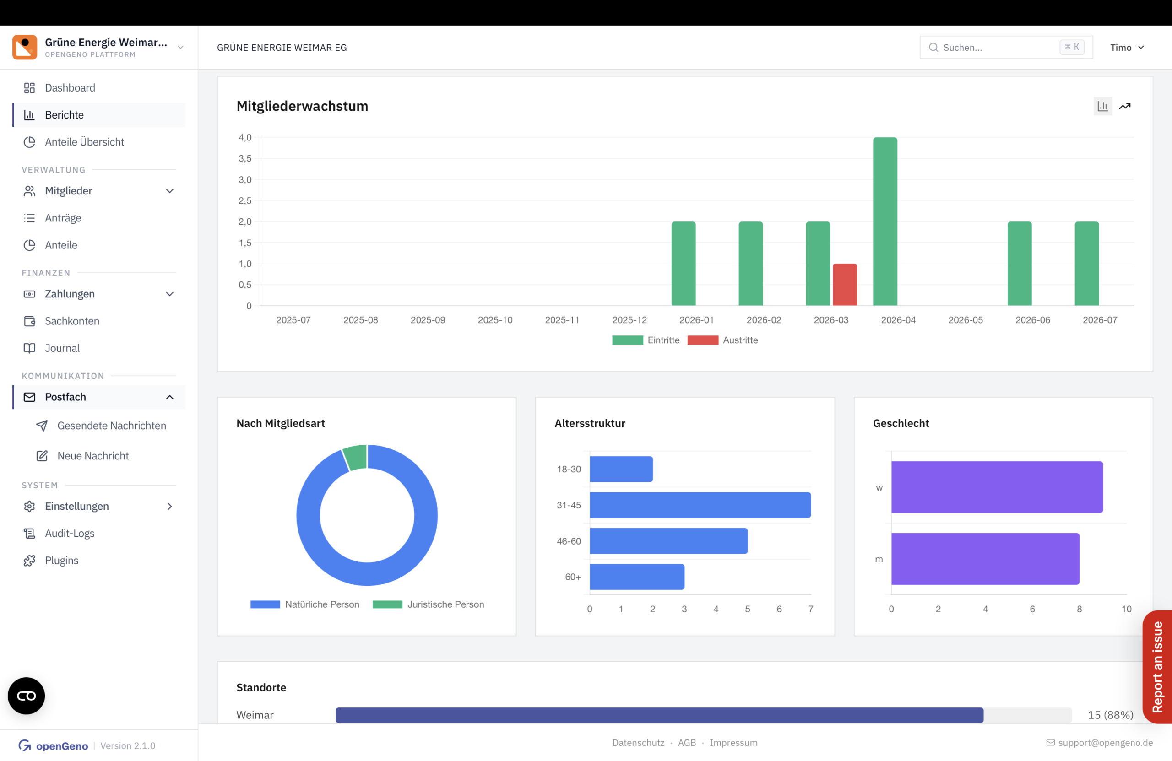Click the round black widget button
The height and width of the screenshot is (761, 1172).
click(26, 696)
